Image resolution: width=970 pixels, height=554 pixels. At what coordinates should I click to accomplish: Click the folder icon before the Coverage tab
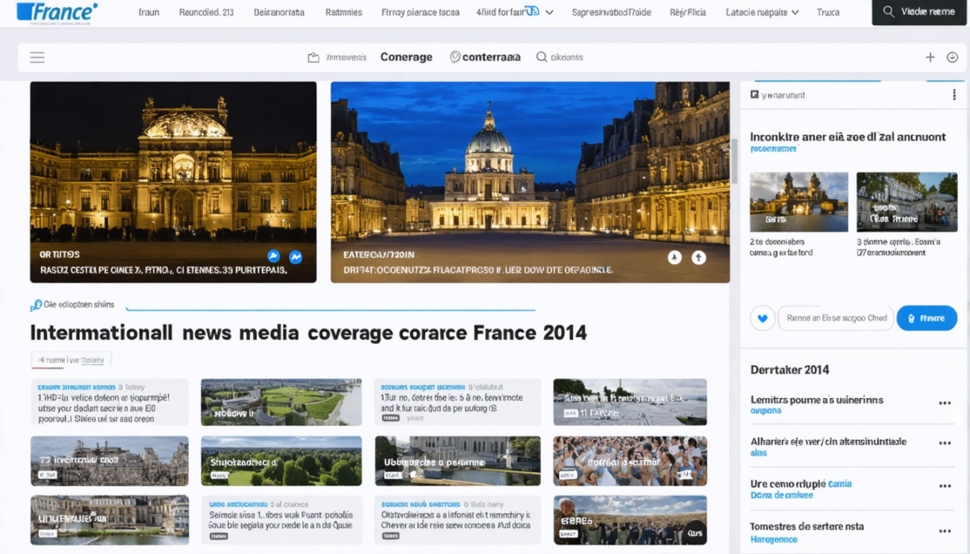pos(314,57)
